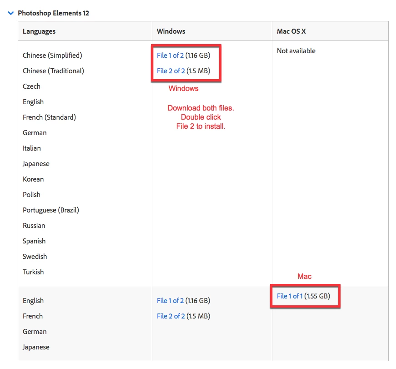
Task: Select the Photoshop Elements 12 heading
Action: click(x=53, y=13)
